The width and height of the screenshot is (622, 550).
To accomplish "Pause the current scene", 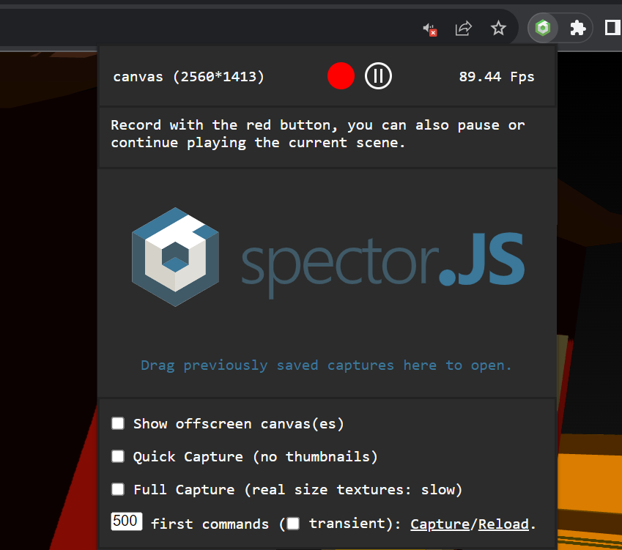I will click(x=378, y=75).
